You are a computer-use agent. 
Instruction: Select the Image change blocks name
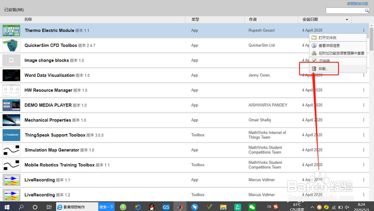pyautogui.click(x=47, y=60)
